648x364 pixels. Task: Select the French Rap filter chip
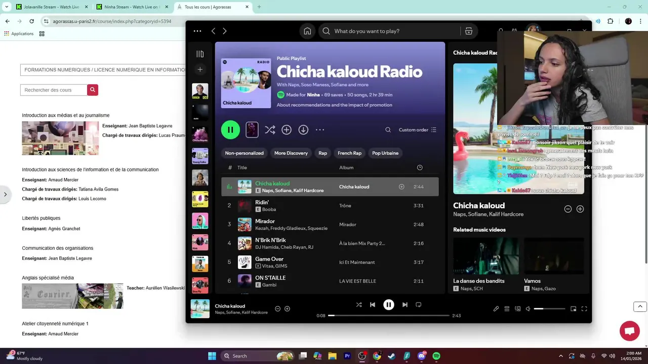(x=349, y=153)
